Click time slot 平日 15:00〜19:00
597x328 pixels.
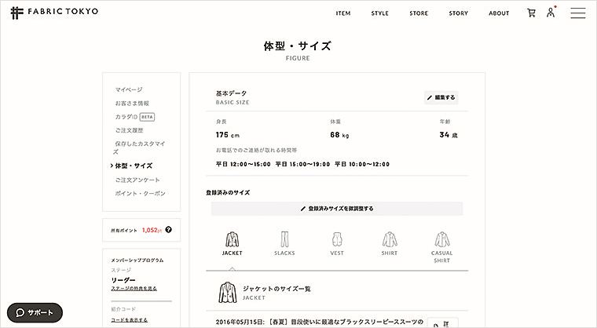[x=302, y=164]
